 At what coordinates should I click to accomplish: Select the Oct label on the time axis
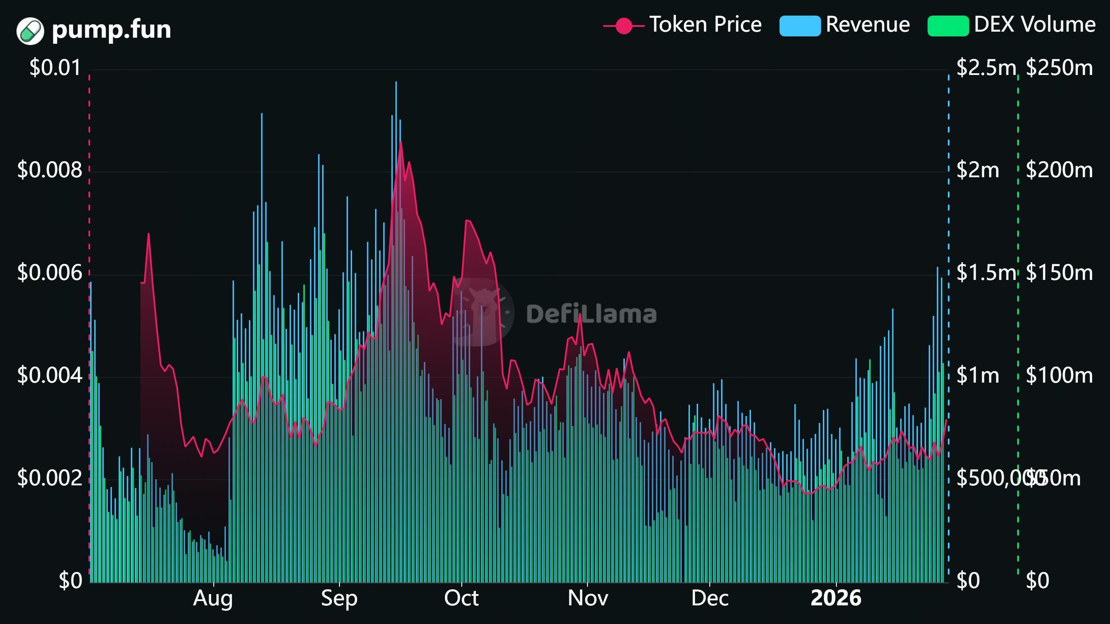462,598
